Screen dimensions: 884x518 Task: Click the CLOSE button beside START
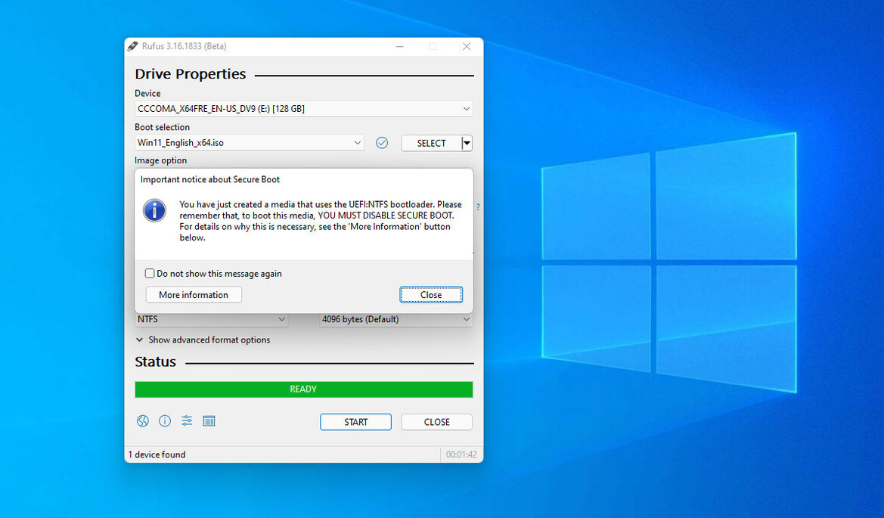coord(436,422)
